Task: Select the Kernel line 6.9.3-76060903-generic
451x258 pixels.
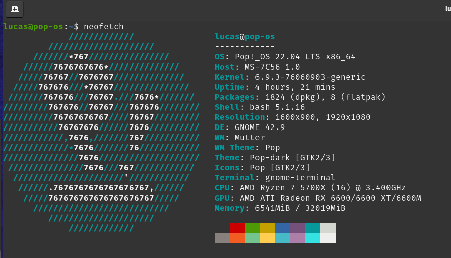Action: coord(290,77)
